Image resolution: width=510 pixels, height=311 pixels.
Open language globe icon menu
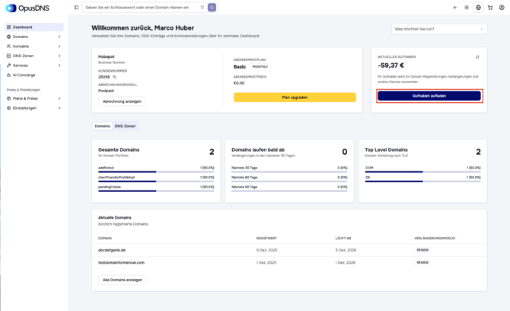[x=478, y=8]
